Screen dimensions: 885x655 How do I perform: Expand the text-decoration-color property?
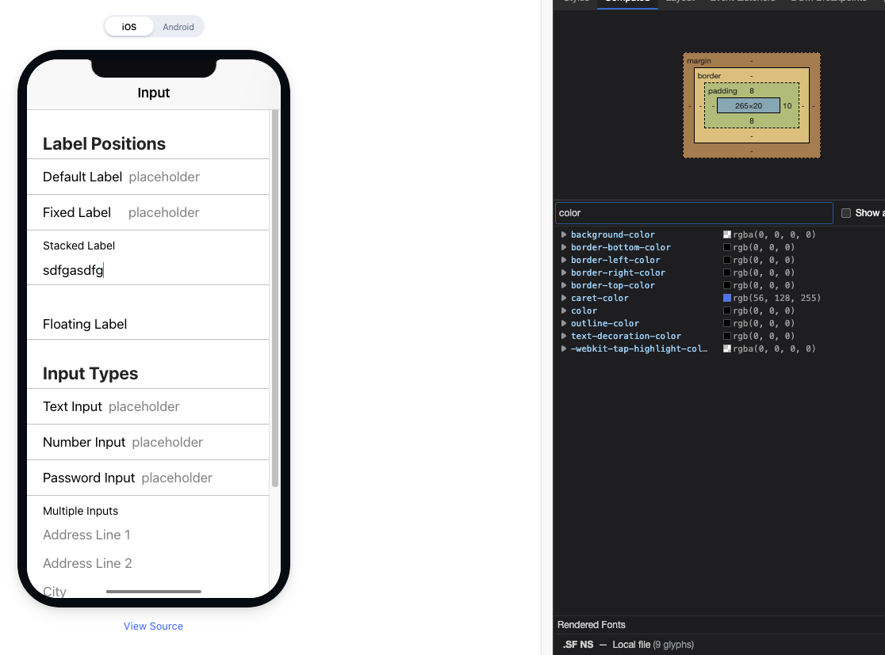[563, 336]
